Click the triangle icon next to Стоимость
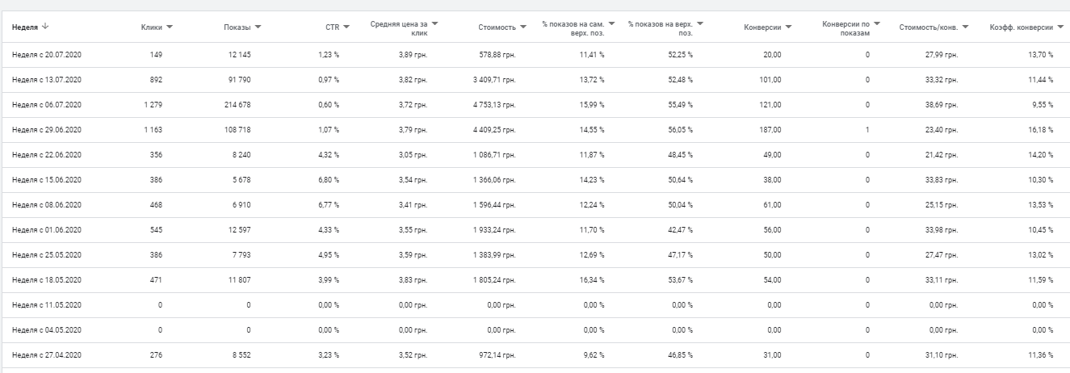 pyautogui.click(x=523, y=27)
